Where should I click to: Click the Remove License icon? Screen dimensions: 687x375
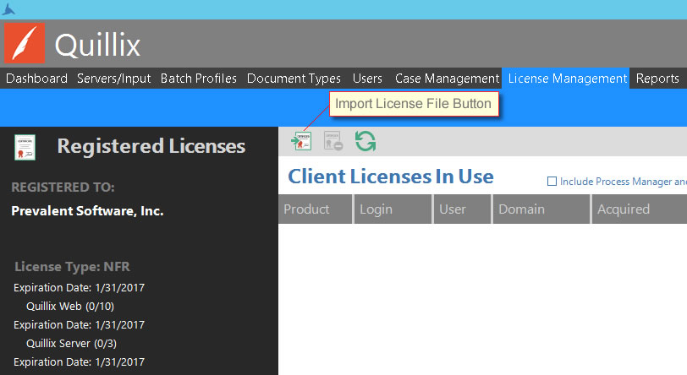pos(333,141)
